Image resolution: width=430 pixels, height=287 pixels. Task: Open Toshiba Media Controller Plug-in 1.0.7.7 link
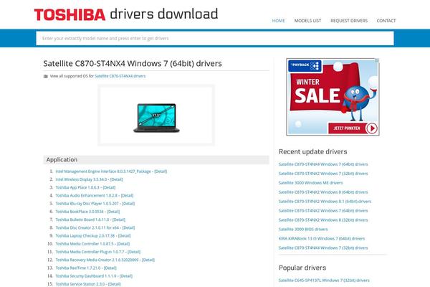click(90, 252)
